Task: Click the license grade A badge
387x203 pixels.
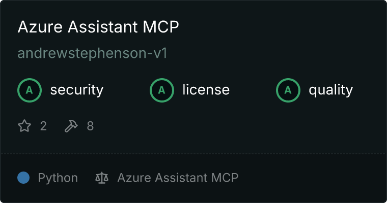Action: [161, 90]
